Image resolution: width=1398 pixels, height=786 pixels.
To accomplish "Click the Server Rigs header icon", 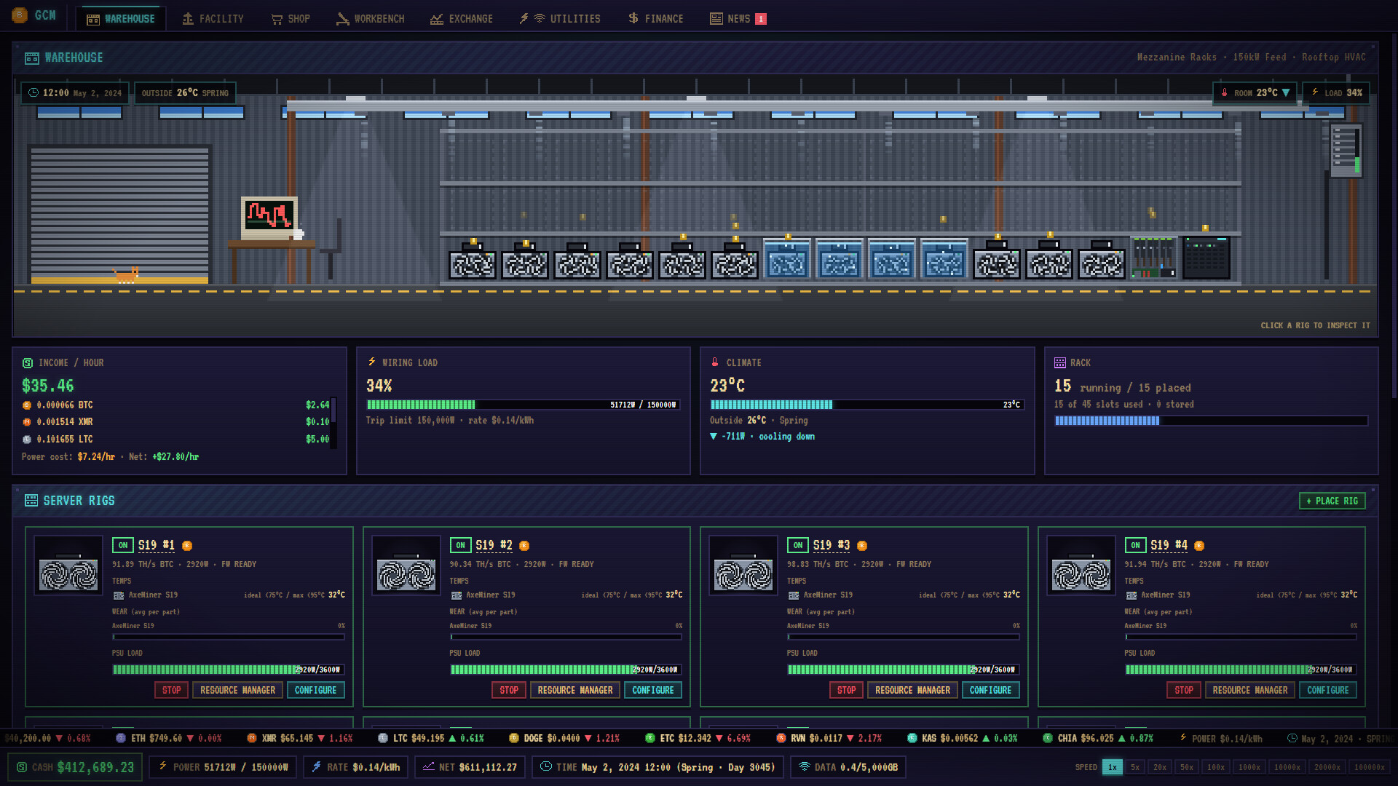I will point(31,501).
